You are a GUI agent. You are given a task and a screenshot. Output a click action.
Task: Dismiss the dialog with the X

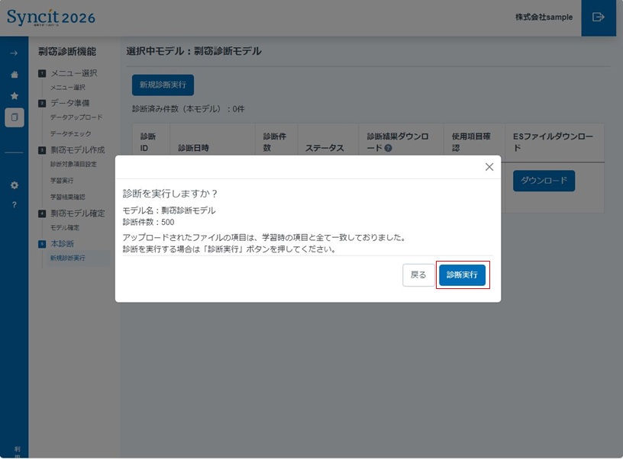[x=489, y=166]
